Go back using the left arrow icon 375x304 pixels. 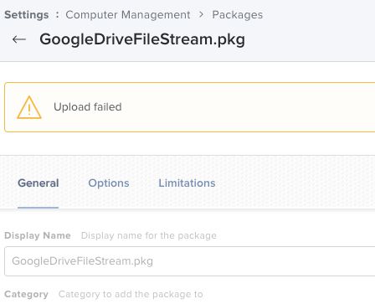point(19,39)
